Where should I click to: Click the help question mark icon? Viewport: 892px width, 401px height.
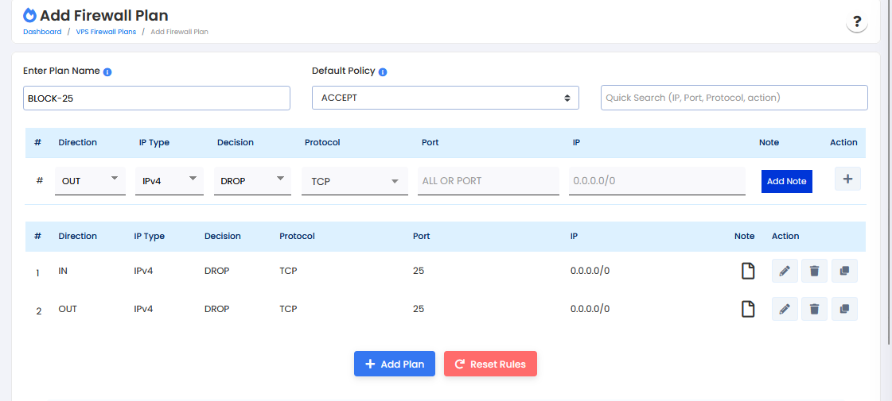point(856,22)
